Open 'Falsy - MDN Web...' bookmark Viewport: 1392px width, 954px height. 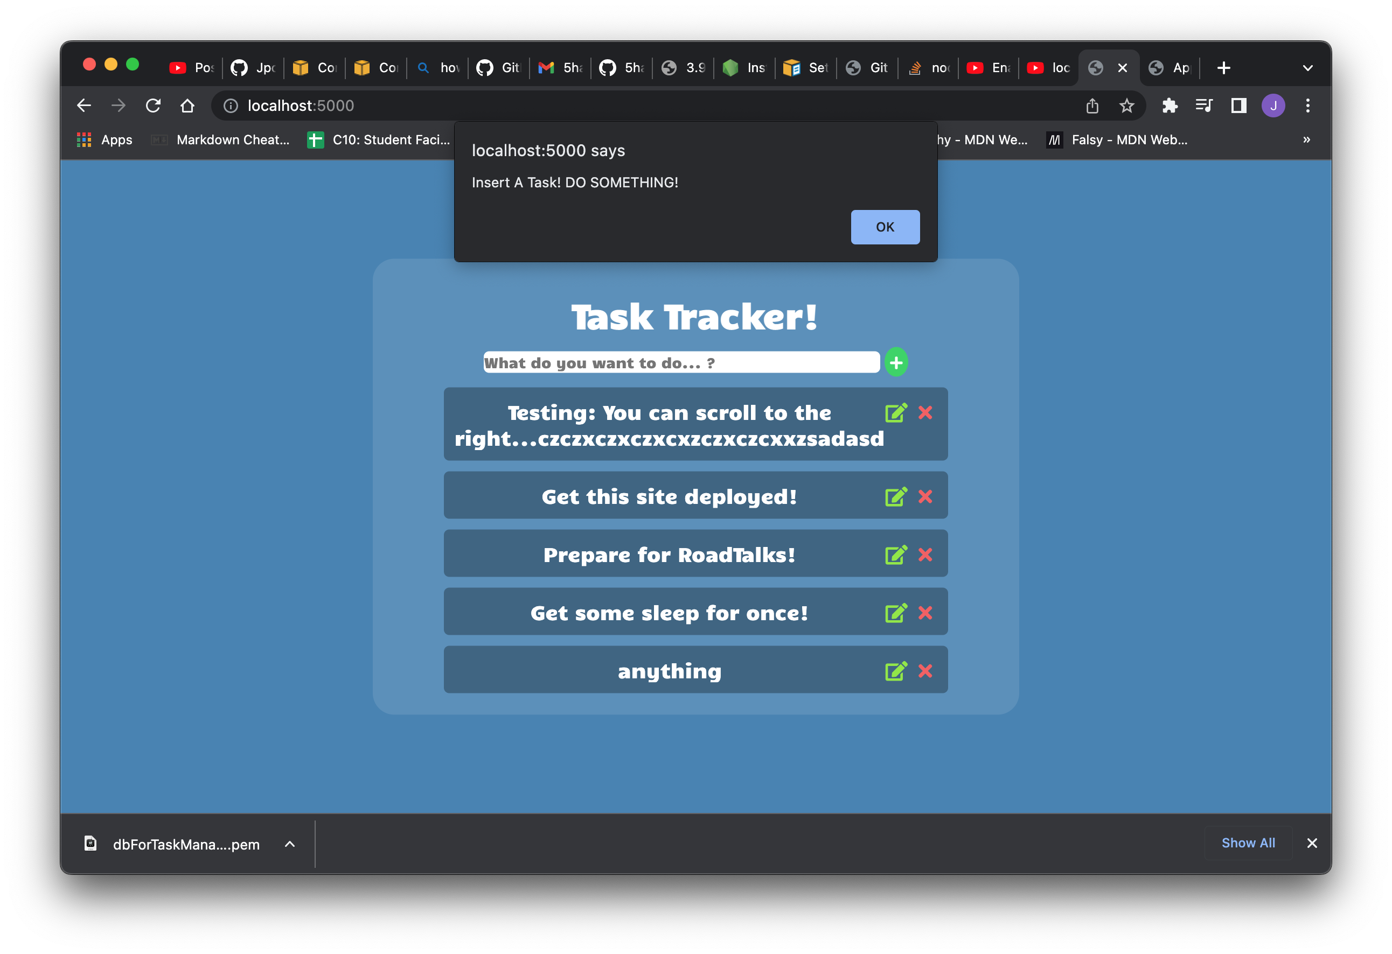click(1118, 139)
